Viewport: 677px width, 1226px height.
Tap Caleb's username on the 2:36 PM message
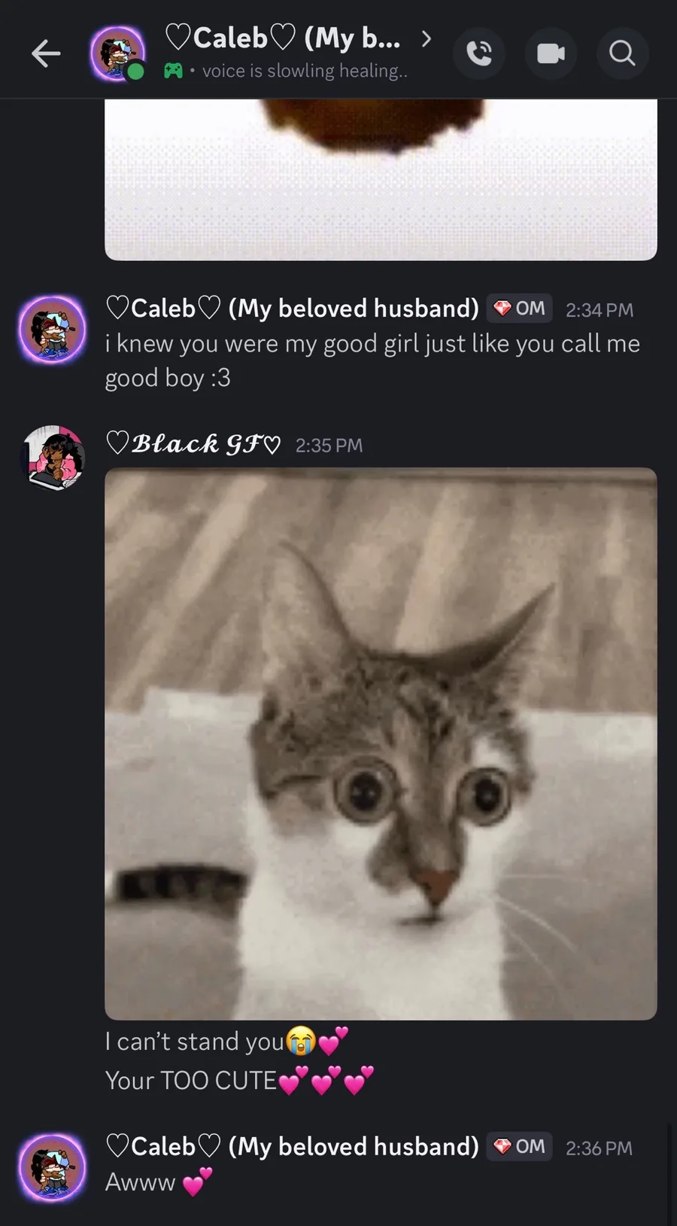tap(292, 1147)
